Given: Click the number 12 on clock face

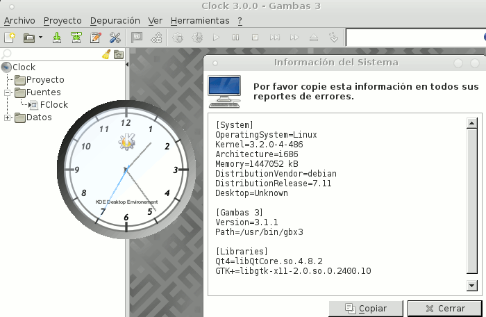Looking at the screenshot, I should click(126, 123).
